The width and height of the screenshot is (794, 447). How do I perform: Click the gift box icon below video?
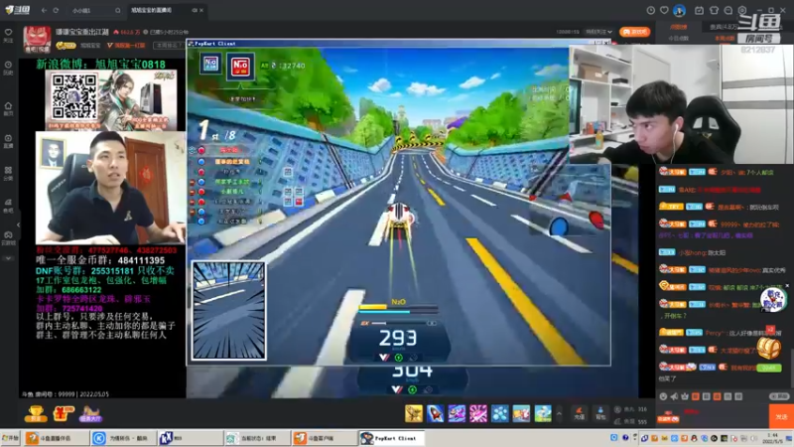(63, 413)
